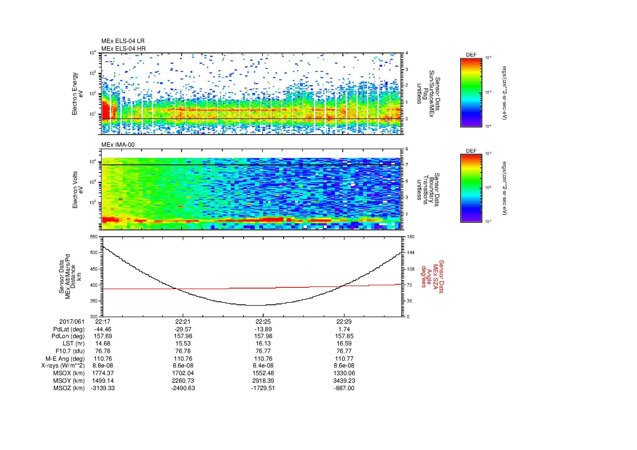Image resolution: width=637 pixels, height=450 pixels.
Task: Click the X-rays (W/m**2) row label
Action: pyautogui.click(x=63, y=366)
